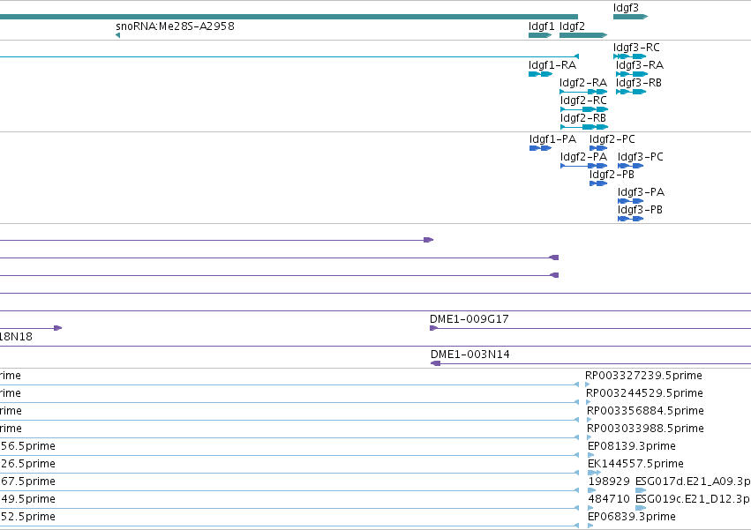Click the snoRNA:Me28S-A2958 label

pos(176,26)
